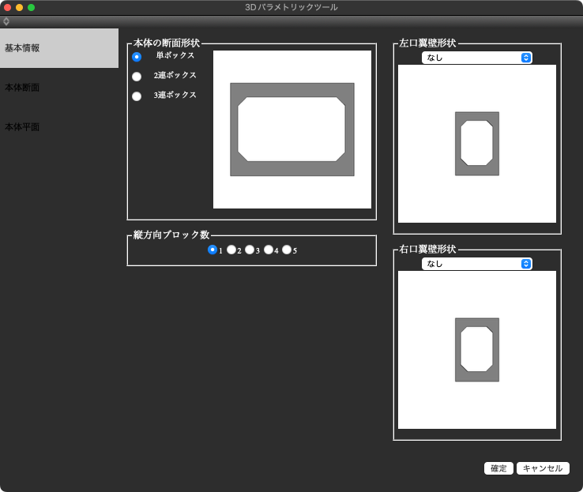Open the 右口翼壁形状 dropdown
The height and width of the screenshot is (492, 583).
476,264
